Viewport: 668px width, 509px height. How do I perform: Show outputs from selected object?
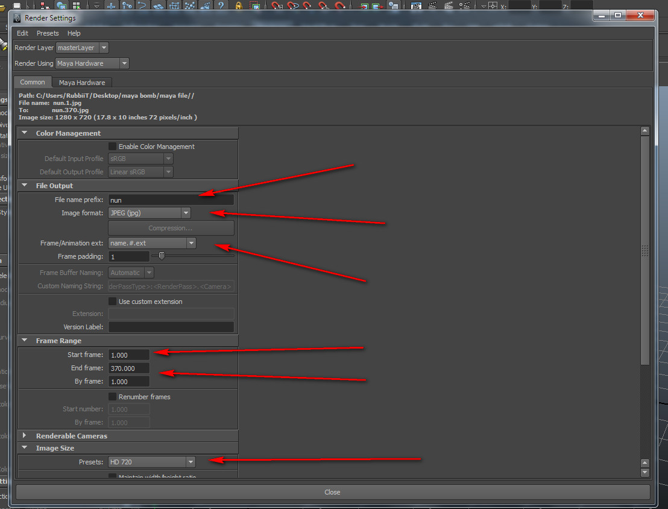coord(377,5)
